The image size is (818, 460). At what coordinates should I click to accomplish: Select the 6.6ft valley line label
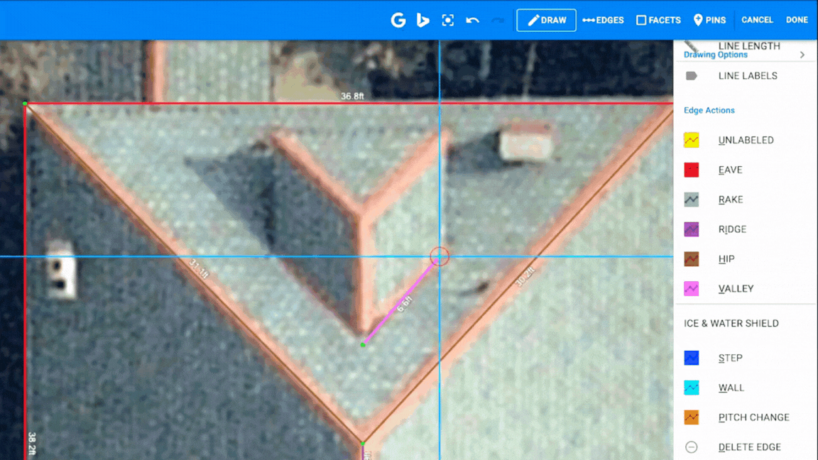[x=404, y=304]
